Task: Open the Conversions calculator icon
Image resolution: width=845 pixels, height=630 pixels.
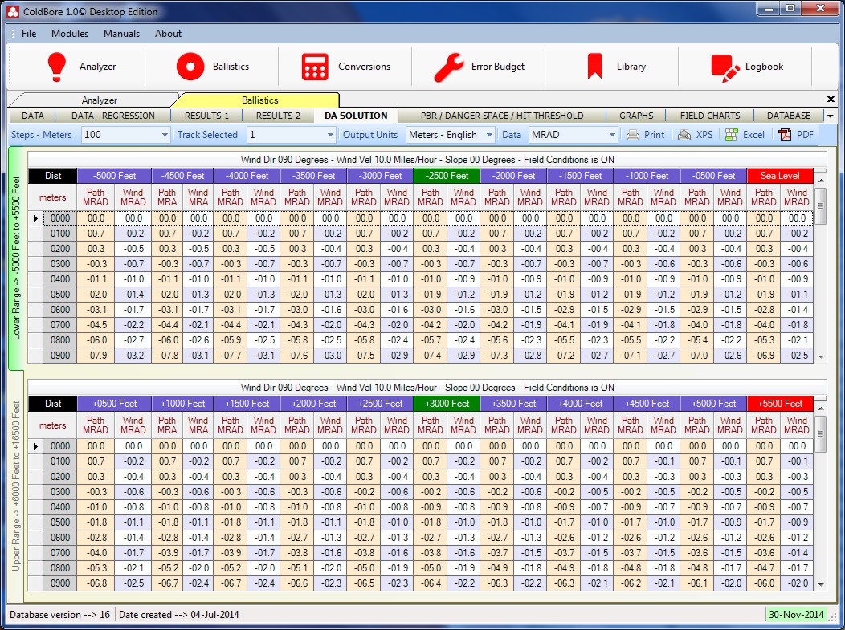Action: tap(315, 67)
